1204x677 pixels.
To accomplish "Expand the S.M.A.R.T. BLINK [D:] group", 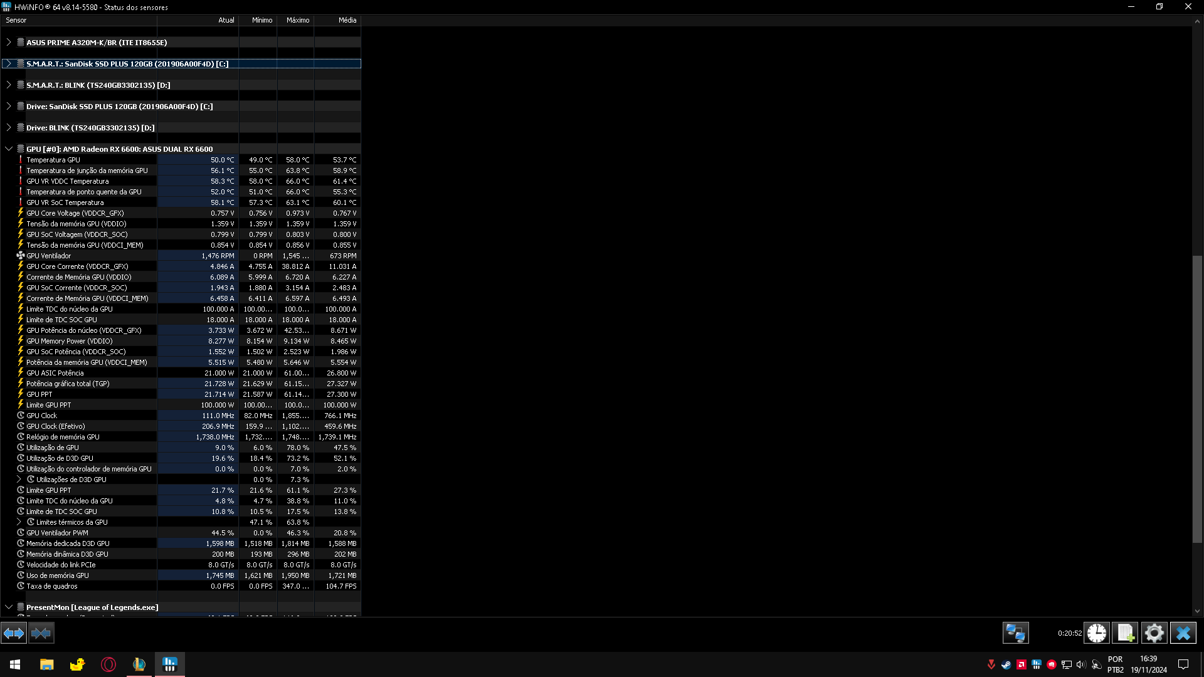I will 9,85.
